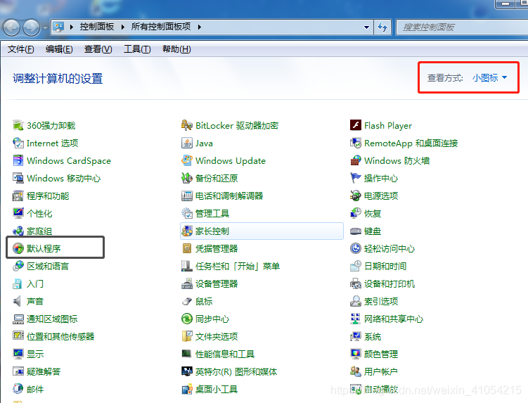Viewport: 528px width, 403px height.
Task: Click the 同步中心 green icon
Action: (187, 319)
